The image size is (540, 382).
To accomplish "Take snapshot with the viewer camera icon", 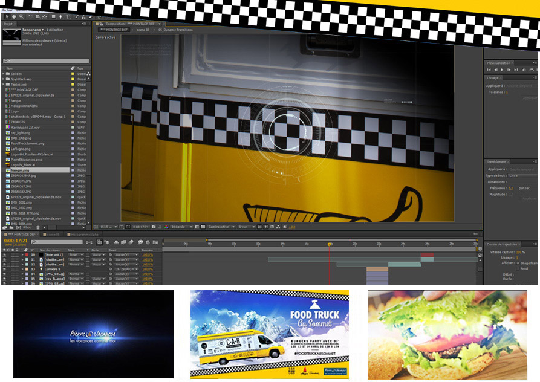I will [x=154, y=227].
